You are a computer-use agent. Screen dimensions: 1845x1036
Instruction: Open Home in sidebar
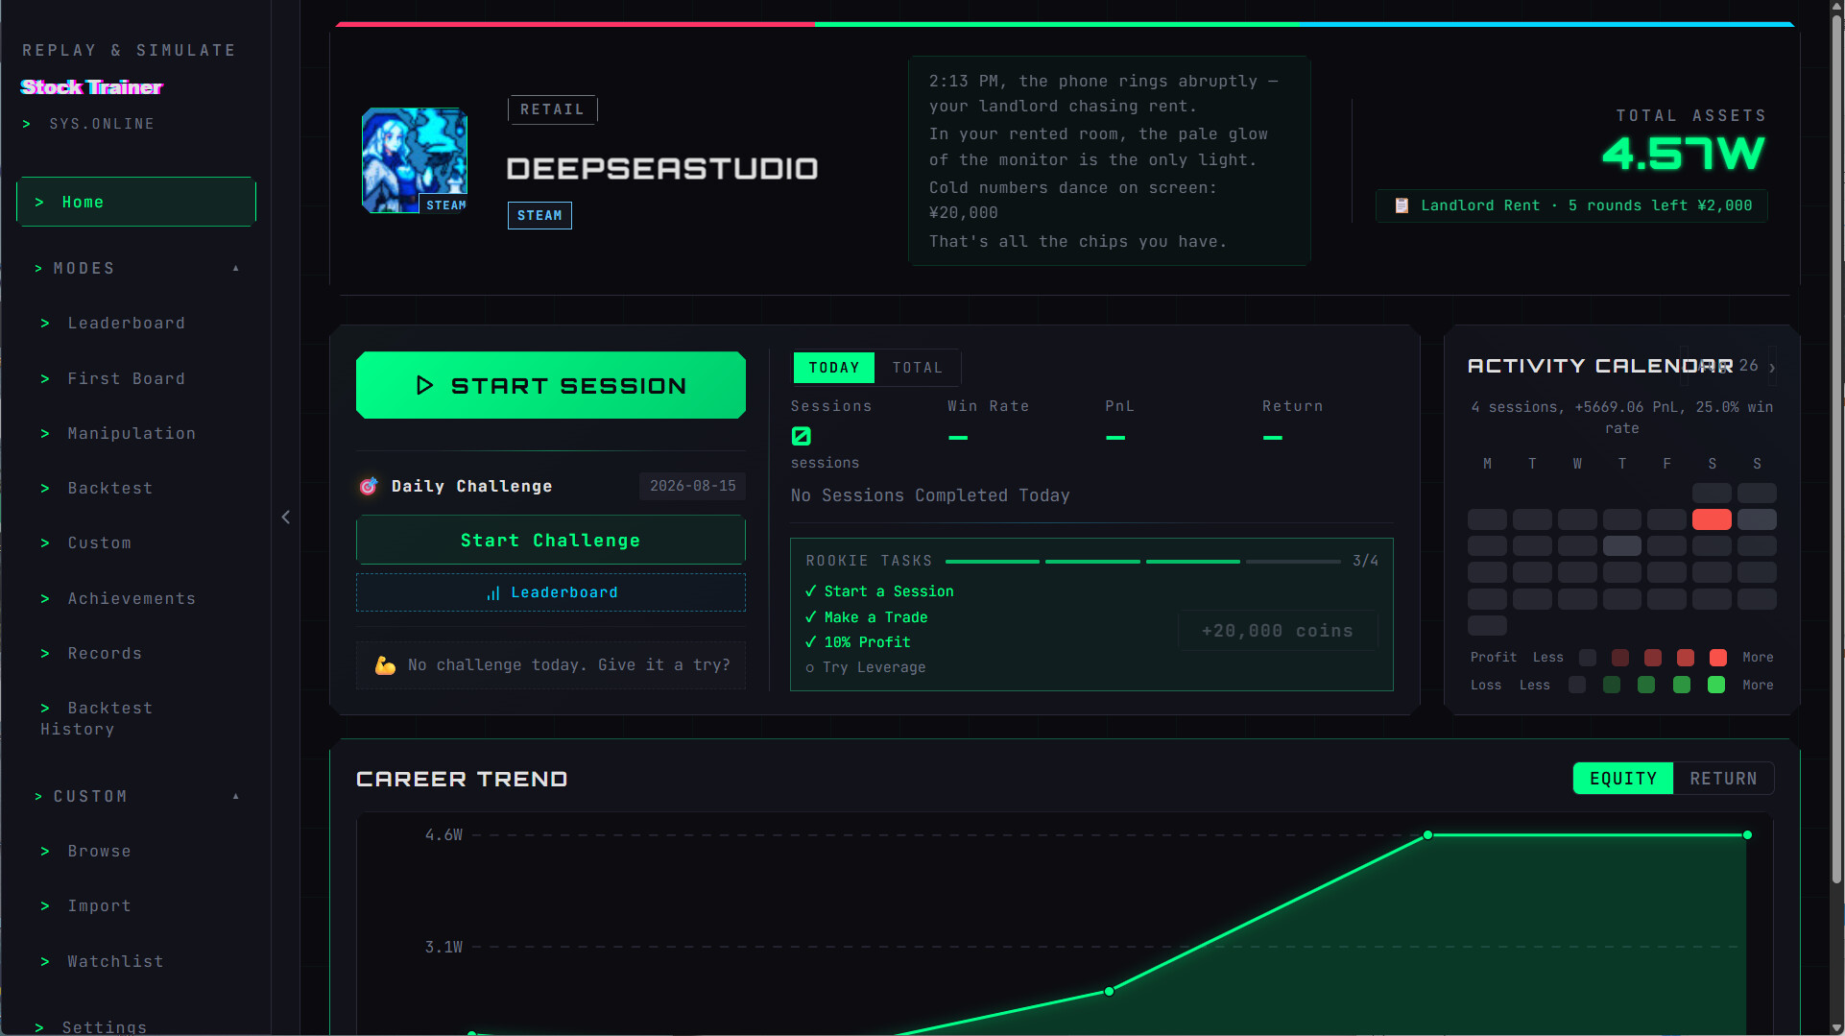[x=136, y=203]
